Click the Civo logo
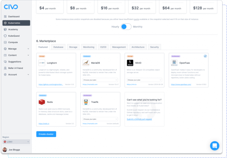The height and width of the screenshot is (158, 227). pos(11,7)
